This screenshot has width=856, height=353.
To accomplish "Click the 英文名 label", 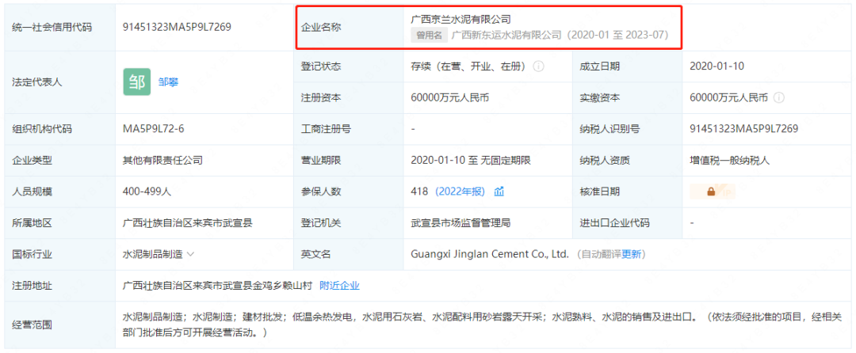I will pyautogui.click(x=316, y=254).
